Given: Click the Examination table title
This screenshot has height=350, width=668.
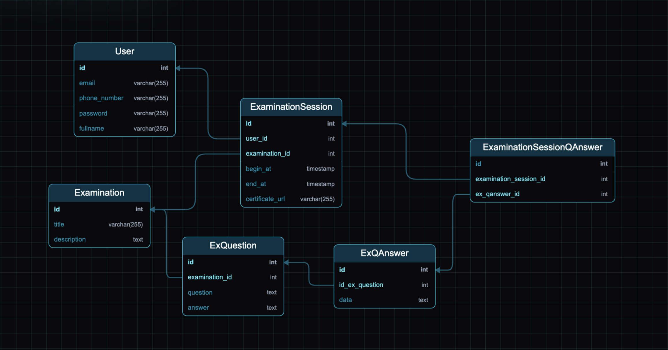Looking at the screenshot, I should tap(99, 193).
